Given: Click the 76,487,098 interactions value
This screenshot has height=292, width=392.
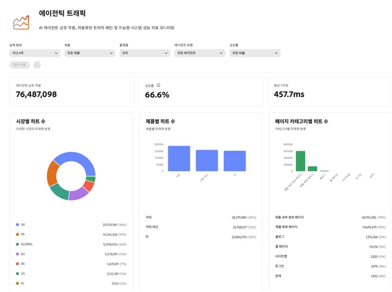Looking at the screenshot, I should click(x=36, y=94).
